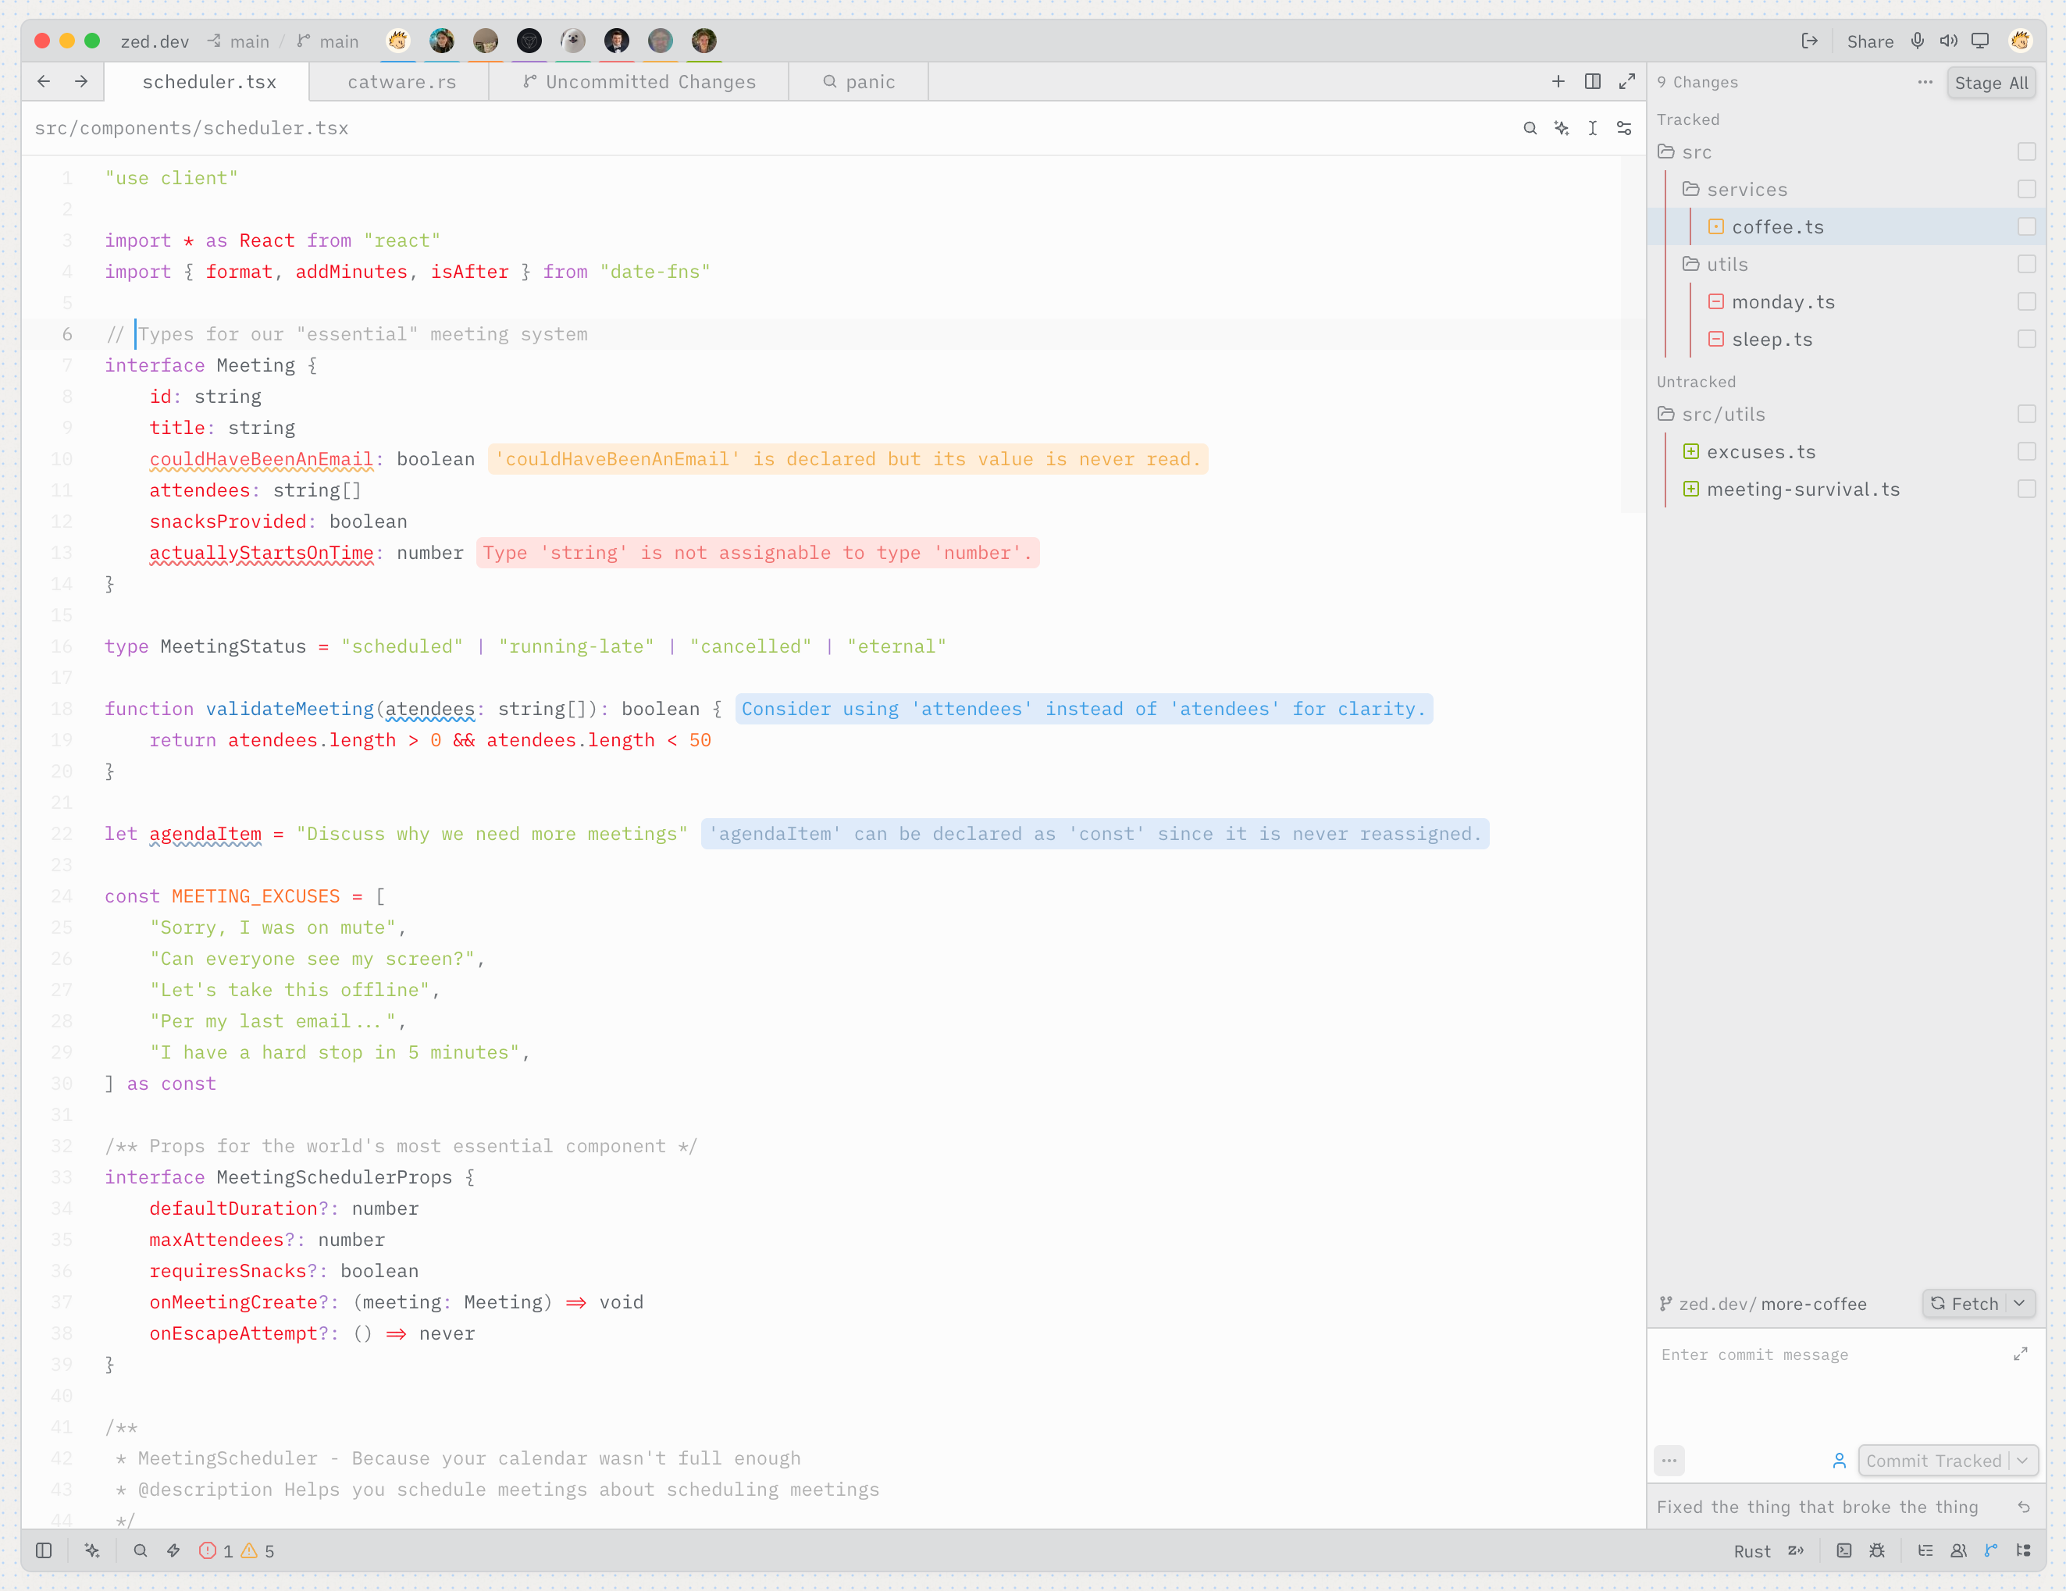The width and height of the screenshot is (2066, 1591).
Task: Check the box next to excuses.ts
Action: pyautogui.click(x=2026, y=452)
